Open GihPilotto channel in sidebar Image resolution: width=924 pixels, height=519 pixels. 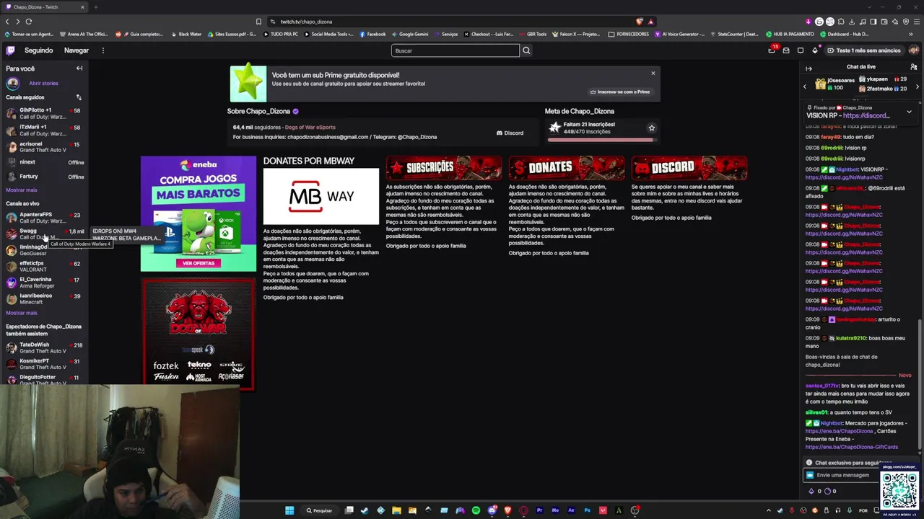click(43, 113)
